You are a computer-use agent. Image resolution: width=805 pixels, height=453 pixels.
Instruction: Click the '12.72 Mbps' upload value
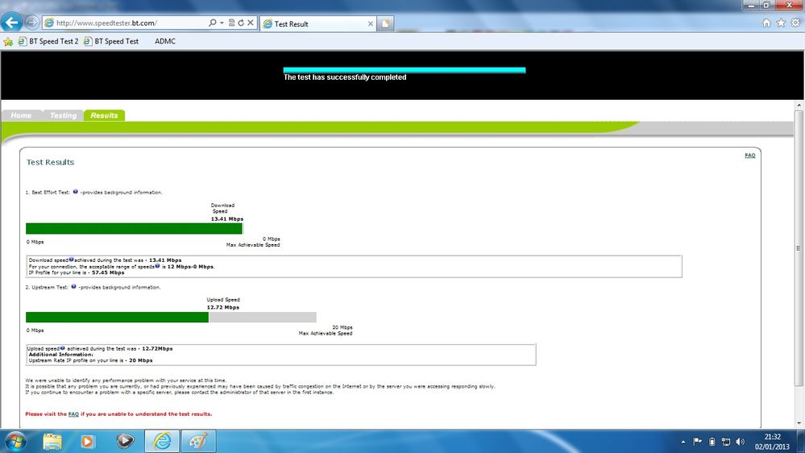point(223,307)
